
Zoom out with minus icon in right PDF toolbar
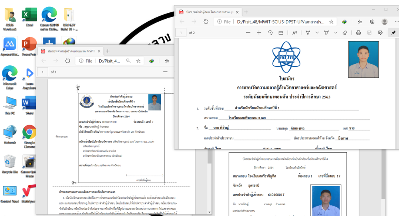[248, 33]
